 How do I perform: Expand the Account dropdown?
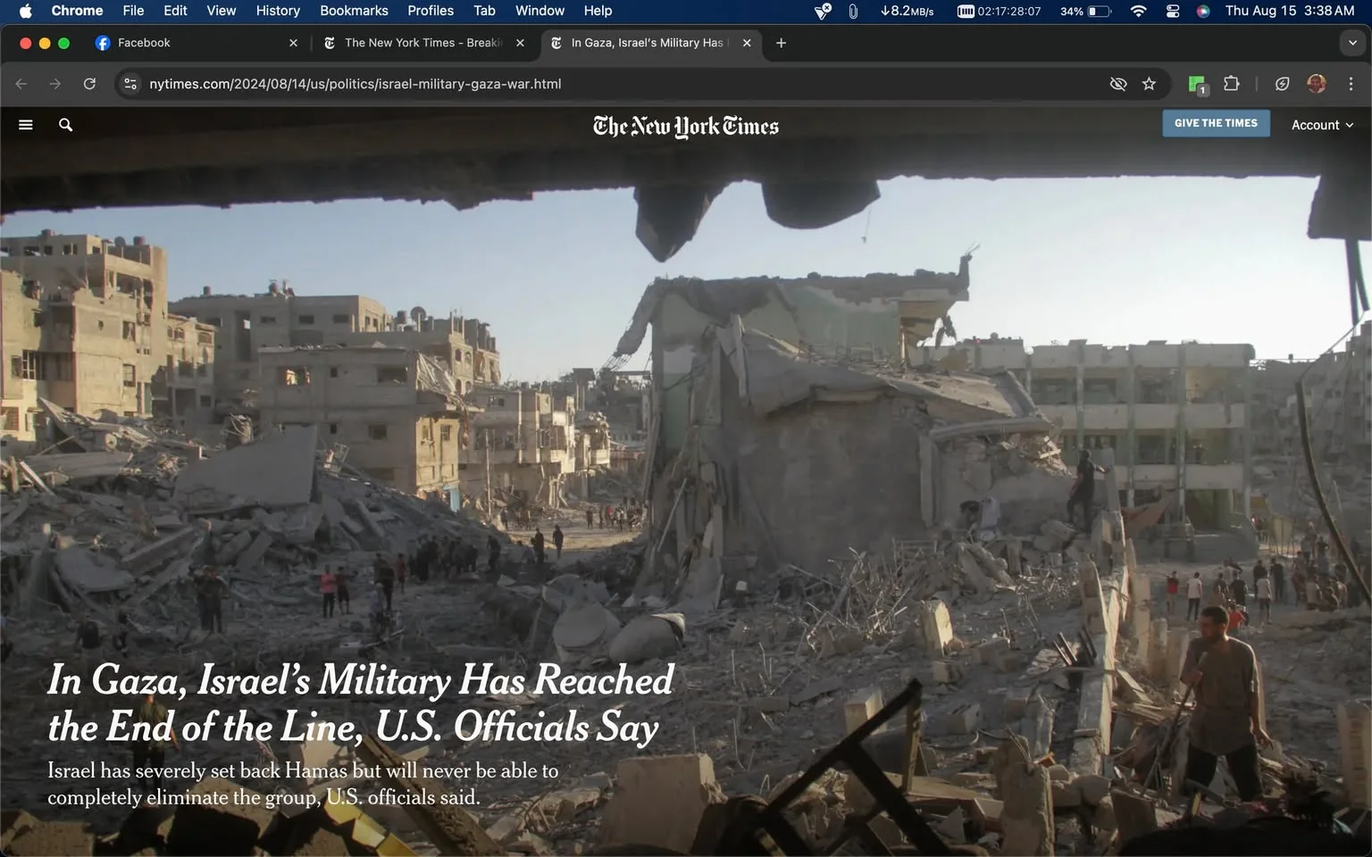pos(1322,125)
